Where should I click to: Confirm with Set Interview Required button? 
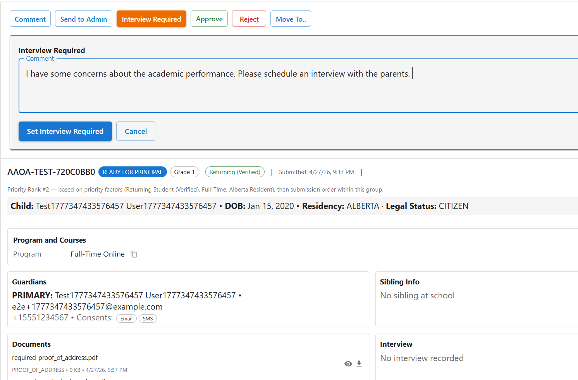[65, 131]
